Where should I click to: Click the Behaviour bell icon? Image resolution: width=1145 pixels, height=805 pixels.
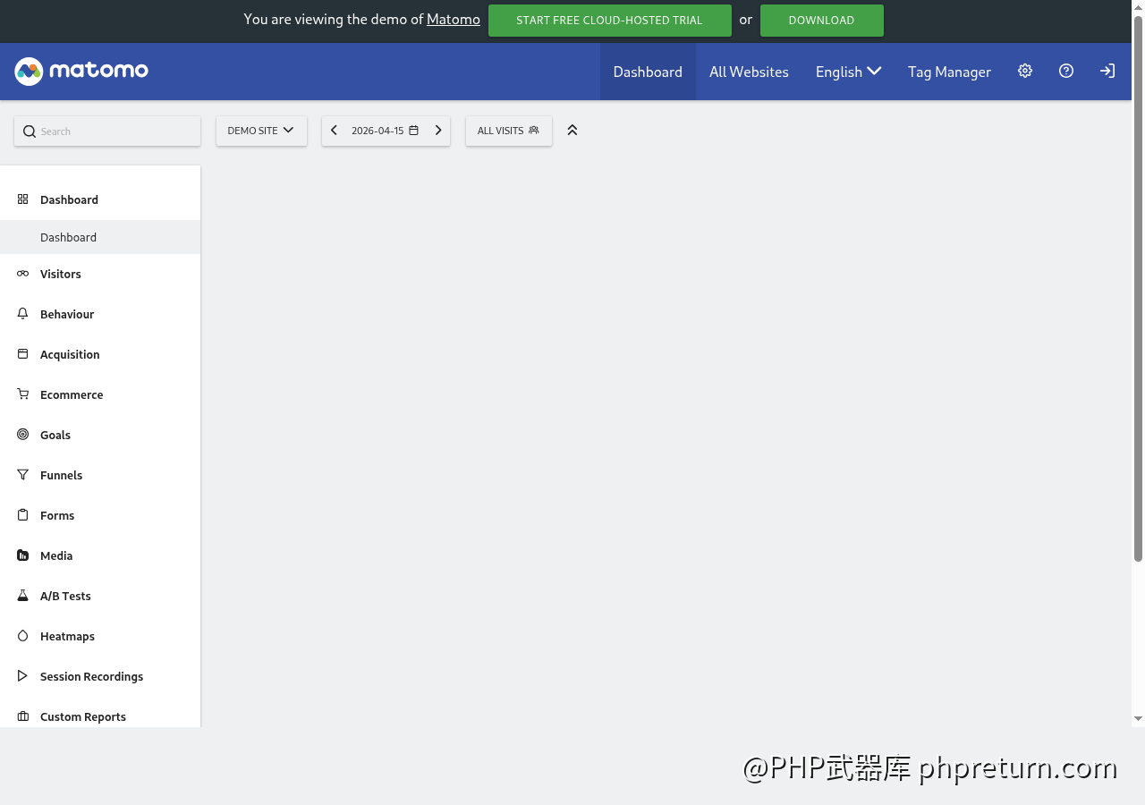click(23, 314)
